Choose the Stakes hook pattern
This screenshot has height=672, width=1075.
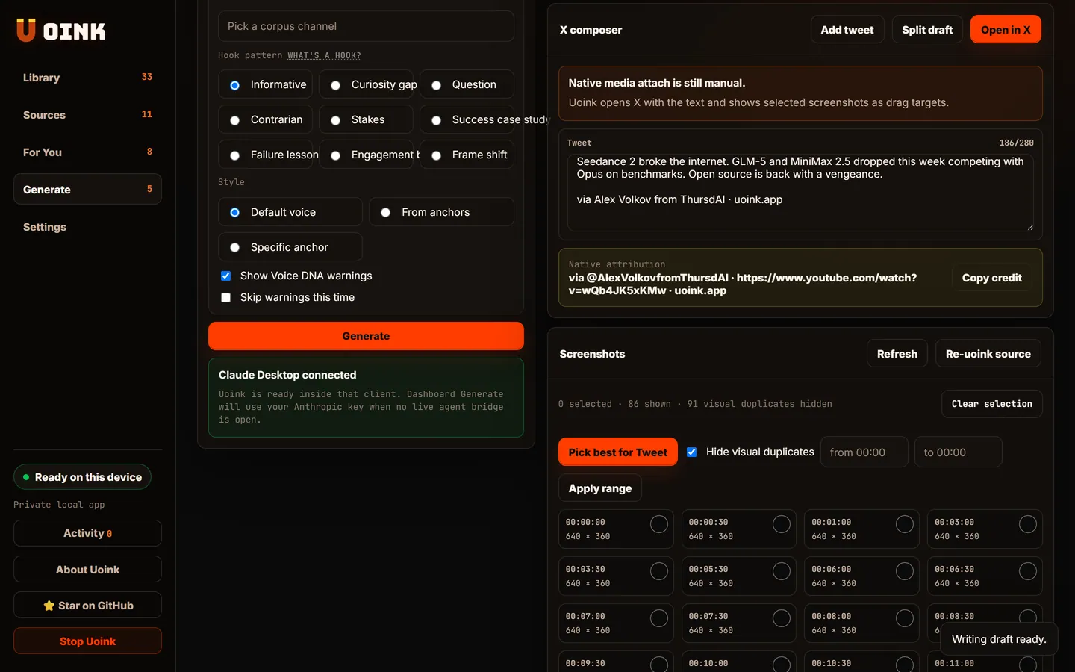pos(366,119)
